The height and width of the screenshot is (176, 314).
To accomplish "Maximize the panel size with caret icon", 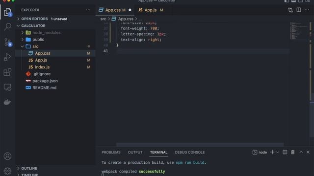I will tap(301, 152).
